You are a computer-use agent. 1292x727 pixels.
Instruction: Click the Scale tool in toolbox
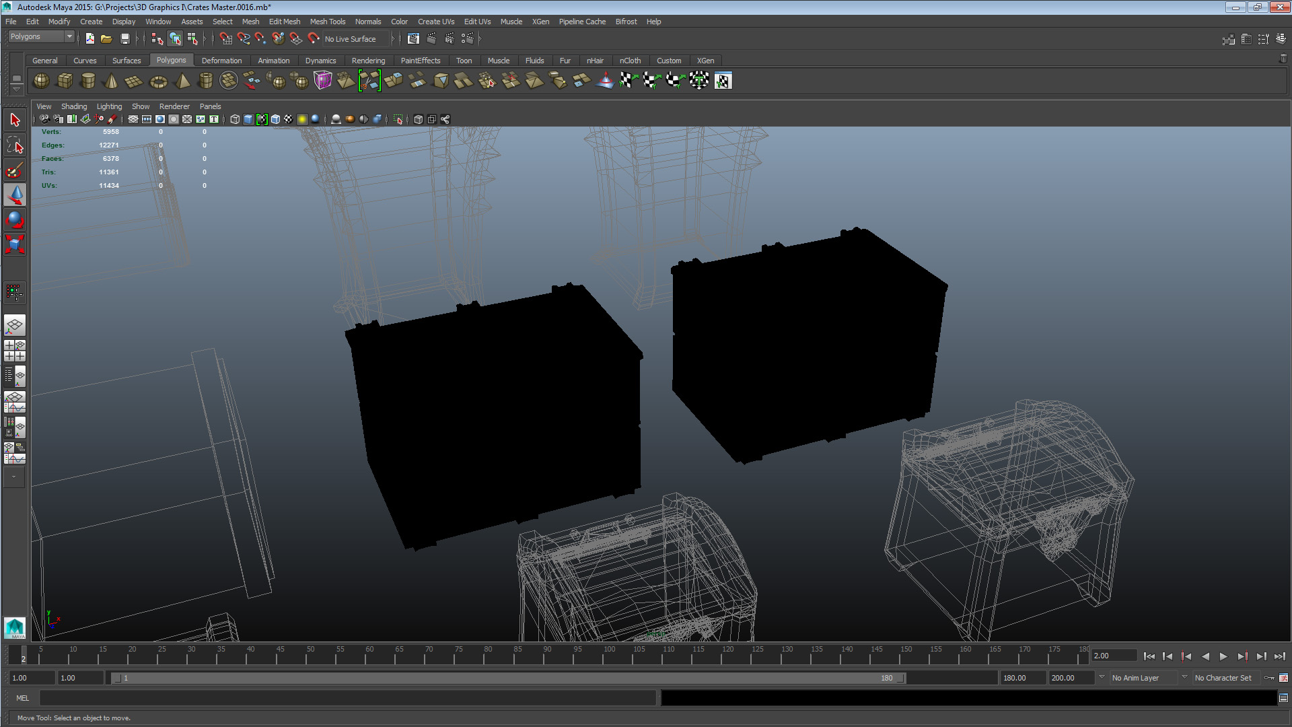pyautogui.click(x=15, y=244)
